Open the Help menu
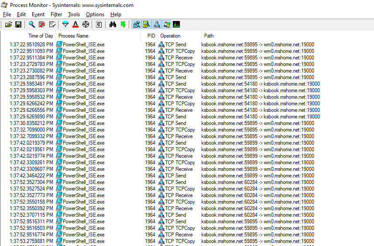The image size is (374, 246). 116,14
